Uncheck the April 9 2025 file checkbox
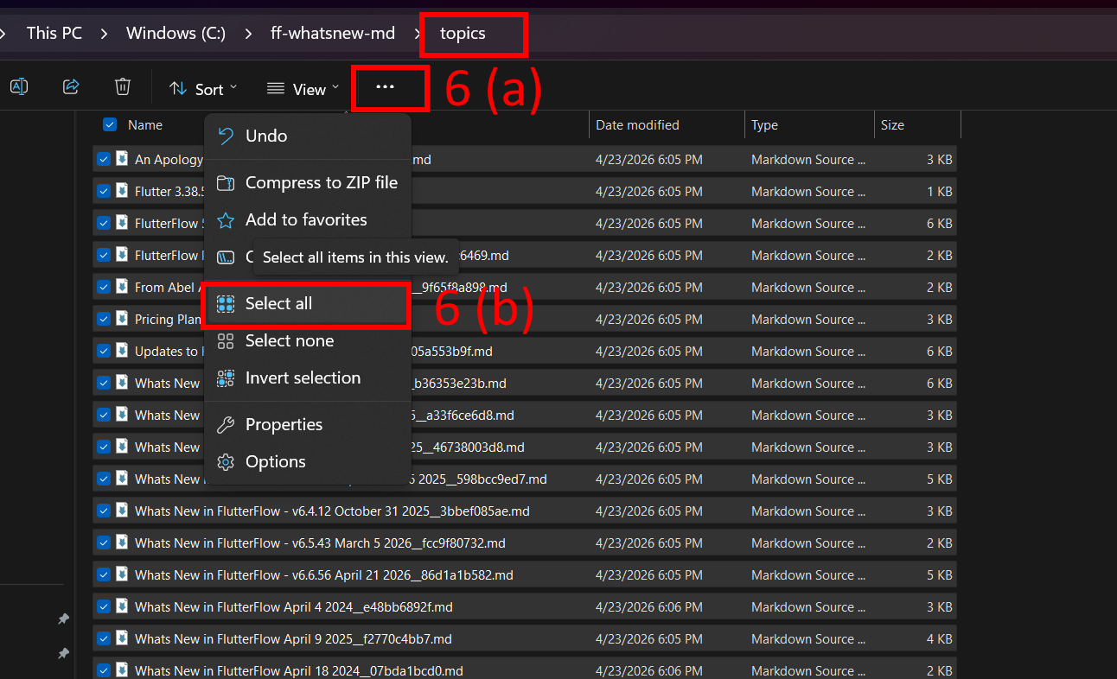Viewport: 1117px width, 679px height. coord(104,638)
